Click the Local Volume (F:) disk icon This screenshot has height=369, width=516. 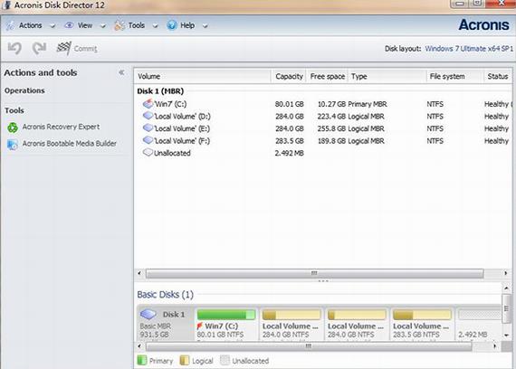(148, 140)
